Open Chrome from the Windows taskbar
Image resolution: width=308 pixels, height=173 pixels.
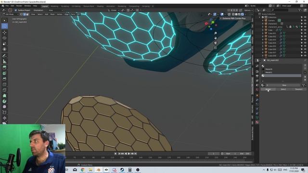pyautogui.click(x=83, y=170)
